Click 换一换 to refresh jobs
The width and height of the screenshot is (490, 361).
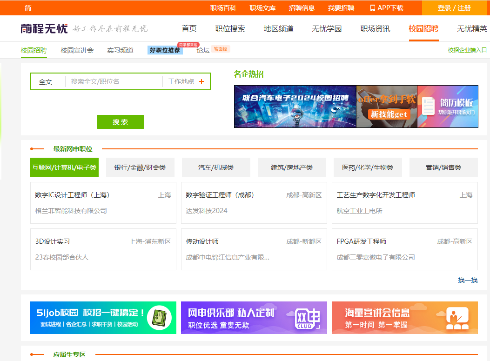pyautogui.click(x=468, y=280)
